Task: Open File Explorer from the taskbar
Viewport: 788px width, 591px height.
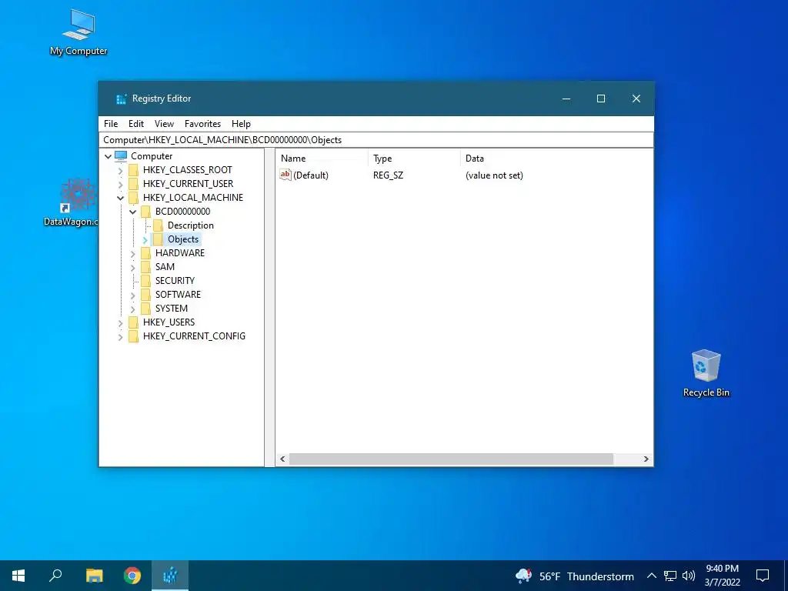Action: pos(94,576)
